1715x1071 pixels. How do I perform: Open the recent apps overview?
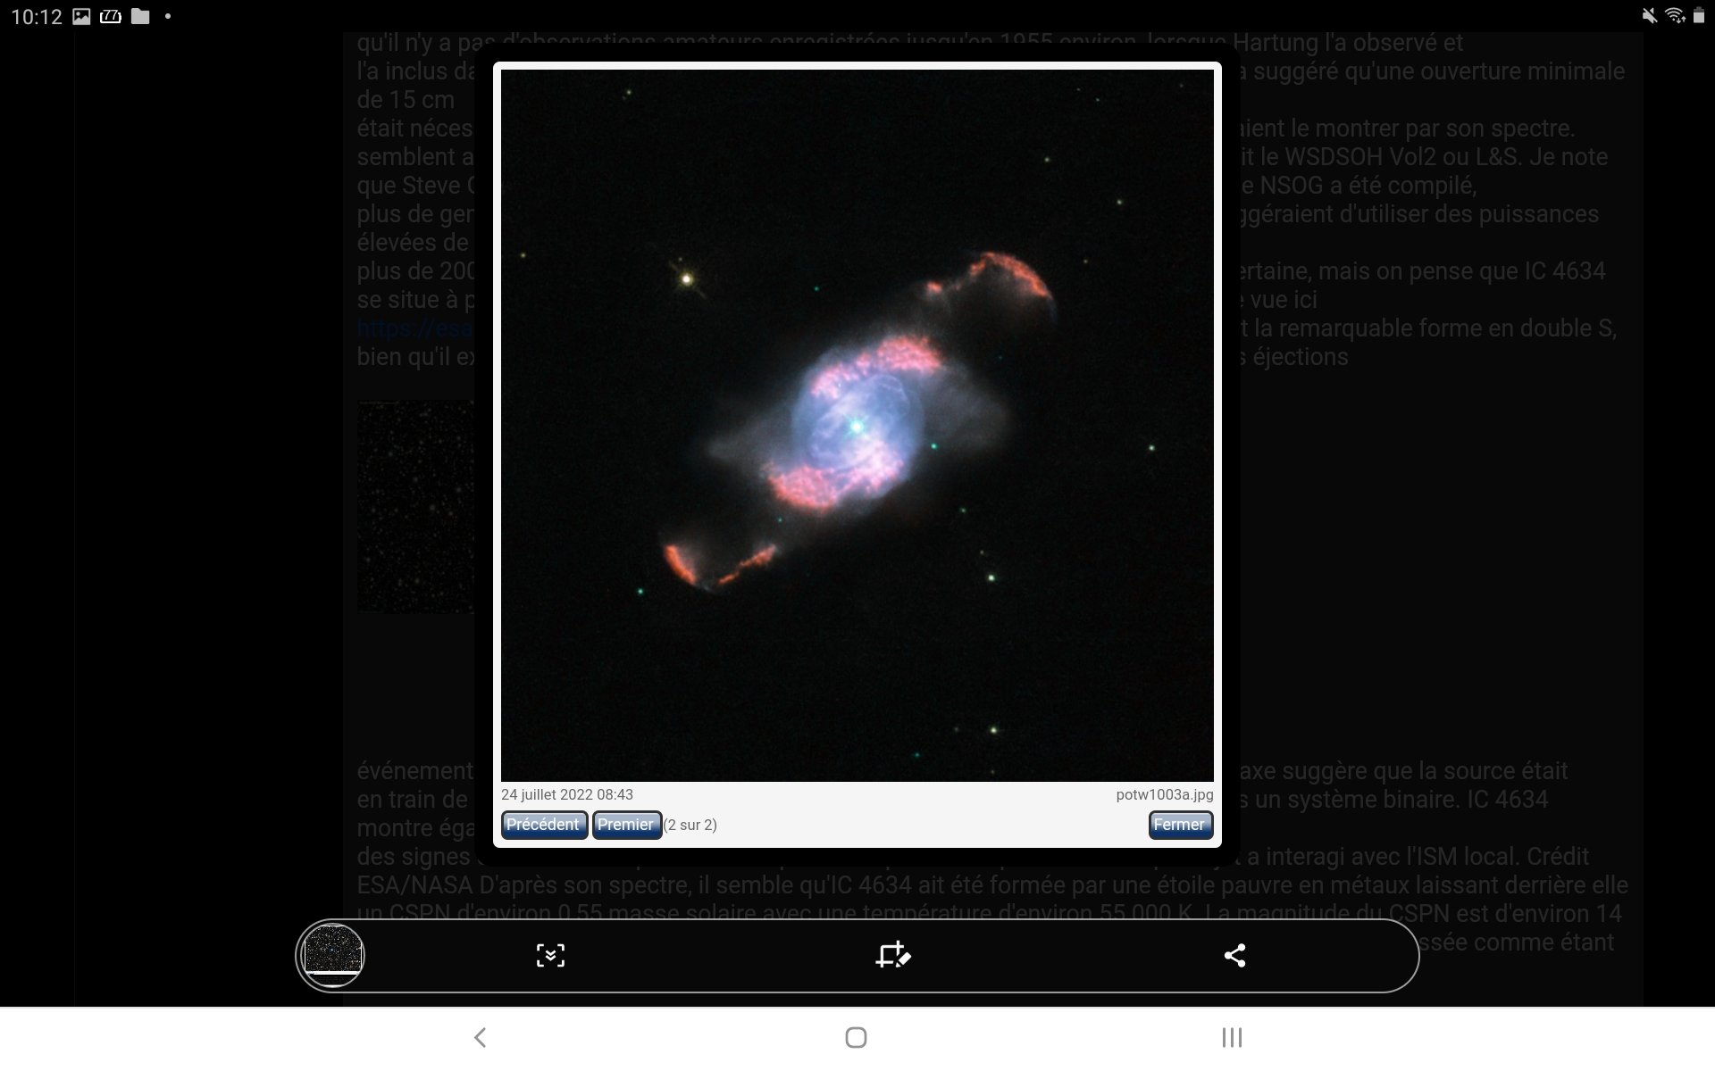(x=1232, y=1037)
